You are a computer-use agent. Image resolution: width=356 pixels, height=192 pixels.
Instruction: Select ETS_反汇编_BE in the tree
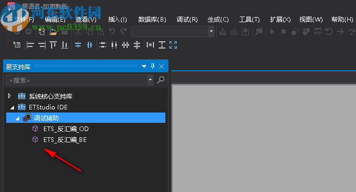point(65,140)
